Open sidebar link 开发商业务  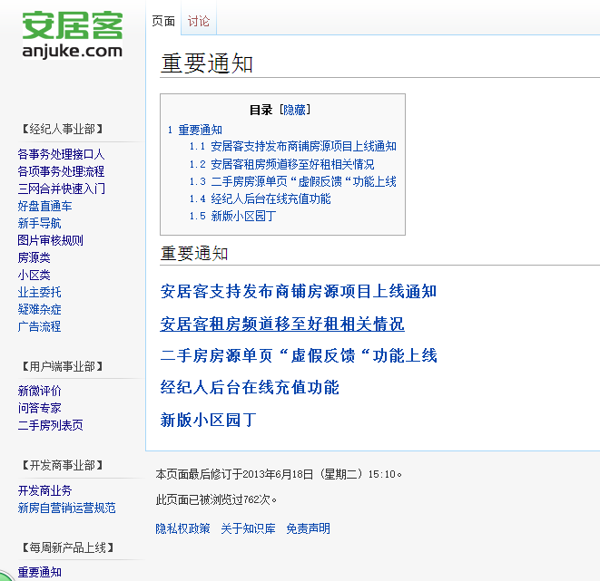point(44,490)
